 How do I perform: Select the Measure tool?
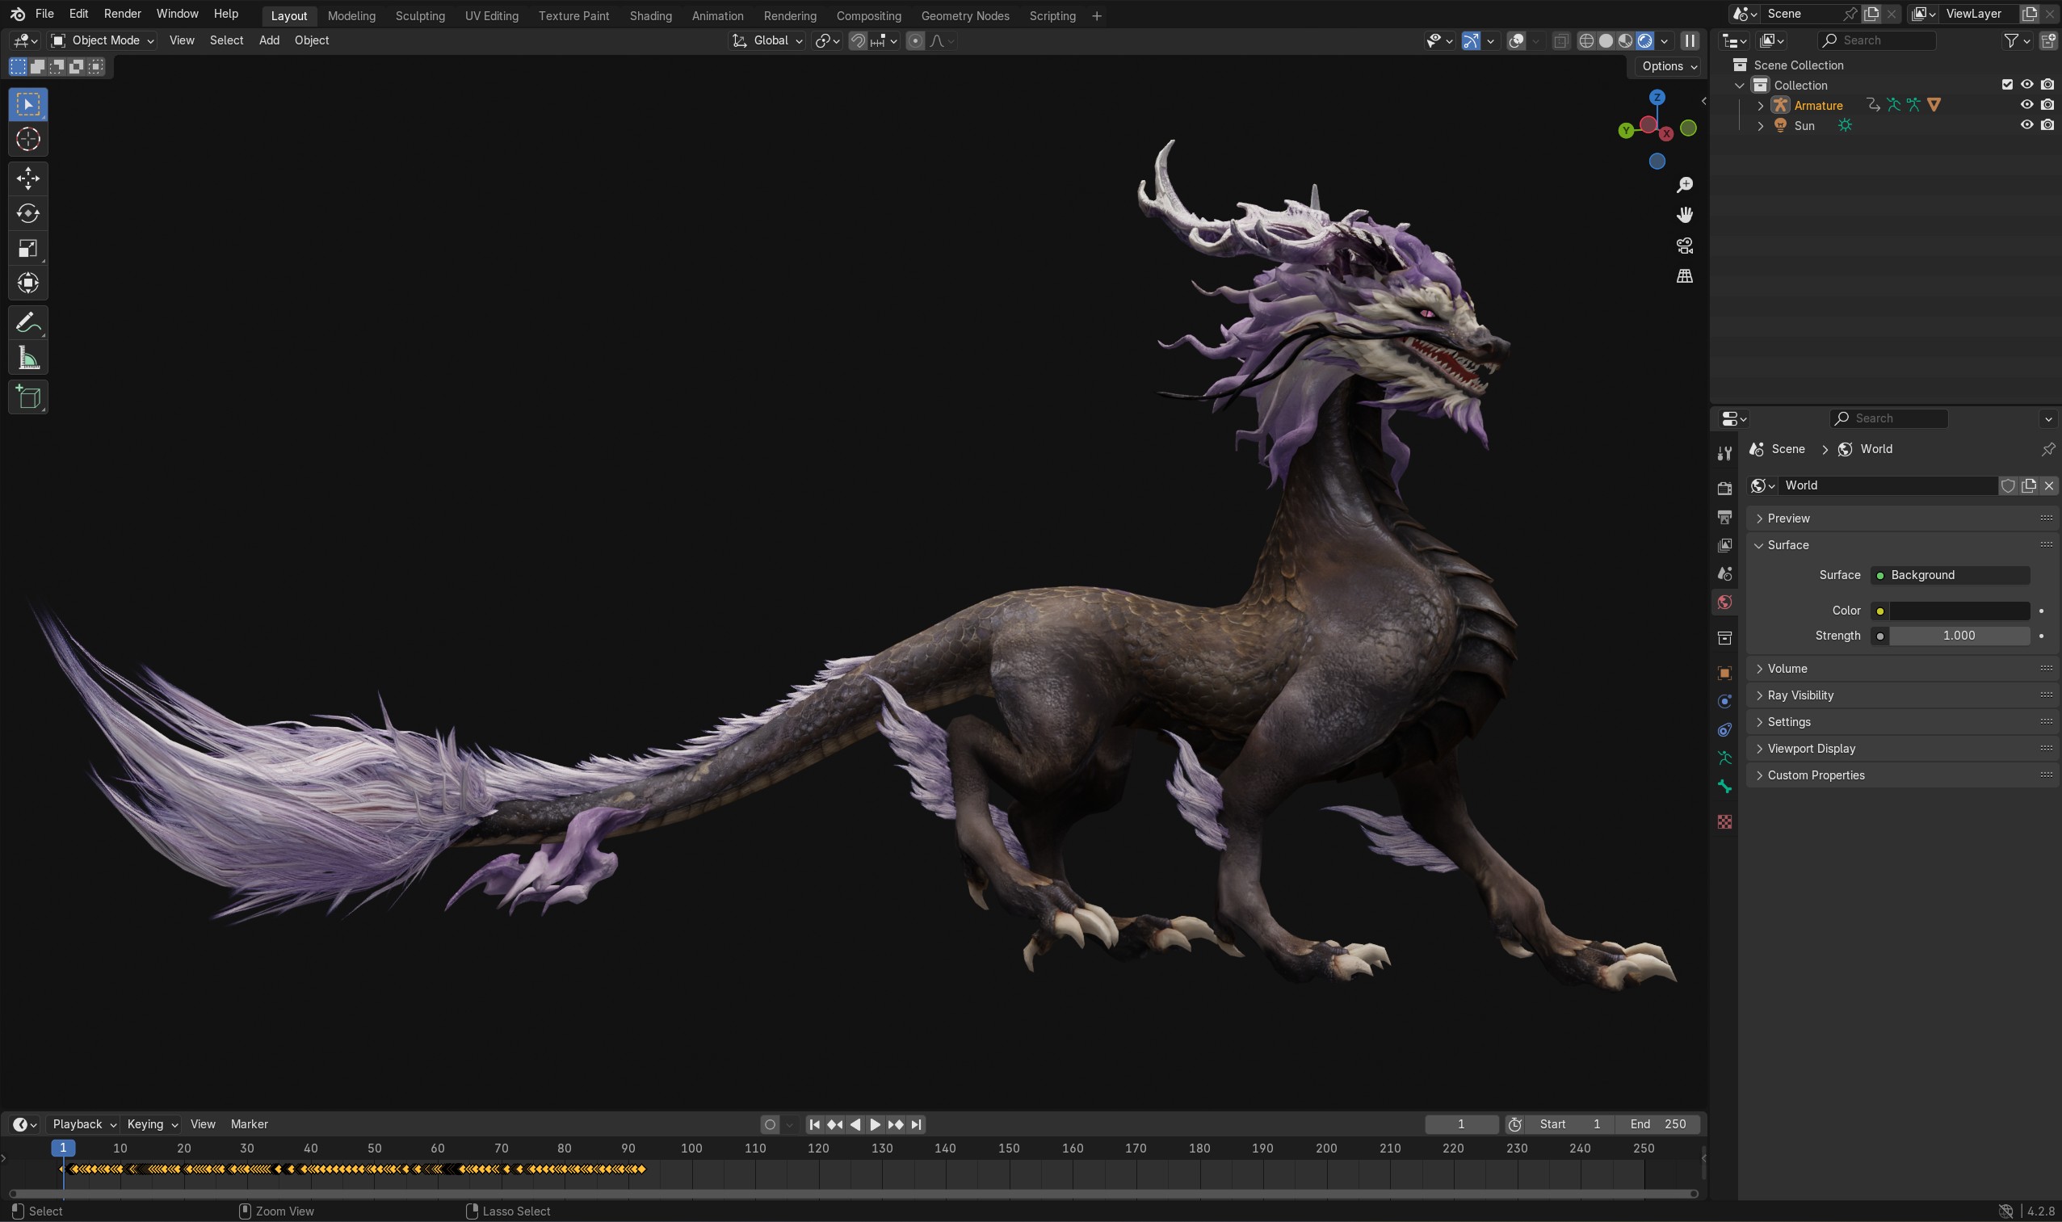[x=28, y=359]
